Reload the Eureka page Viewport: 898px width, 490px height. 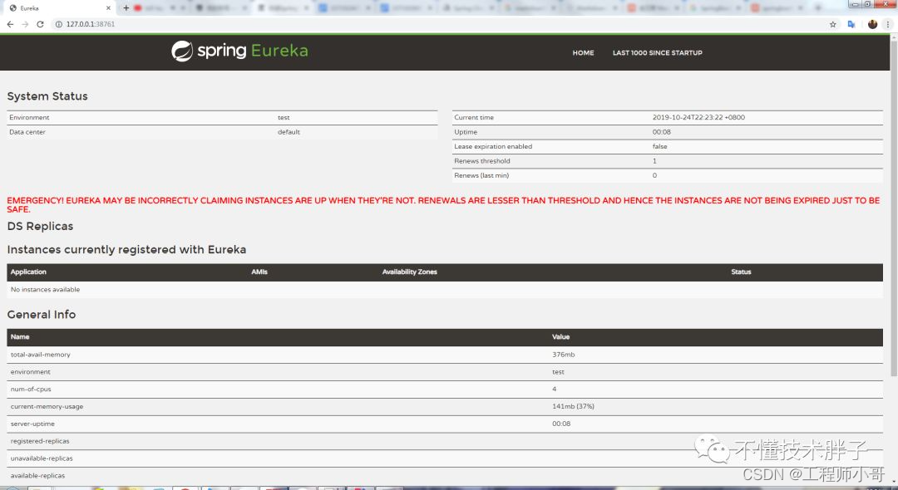(x=40, y=24)
